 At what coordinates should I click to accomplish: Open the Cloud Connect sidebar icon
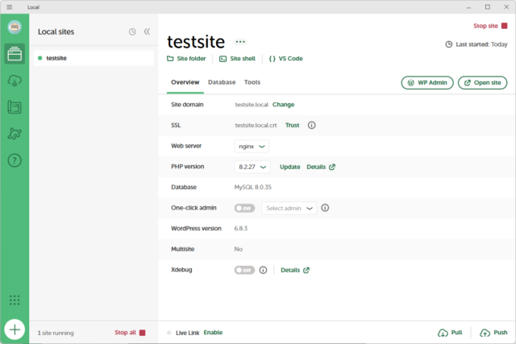click(15, 81)
